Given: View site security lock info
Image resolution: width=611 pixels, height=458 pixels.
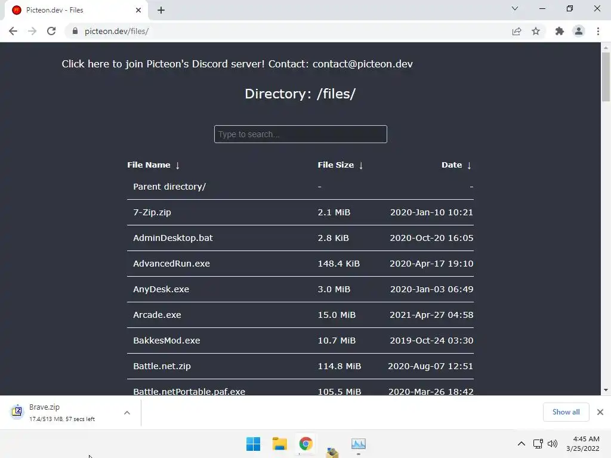Looking at the screenshot, I should pyautogui.click(x=75, y=31).
